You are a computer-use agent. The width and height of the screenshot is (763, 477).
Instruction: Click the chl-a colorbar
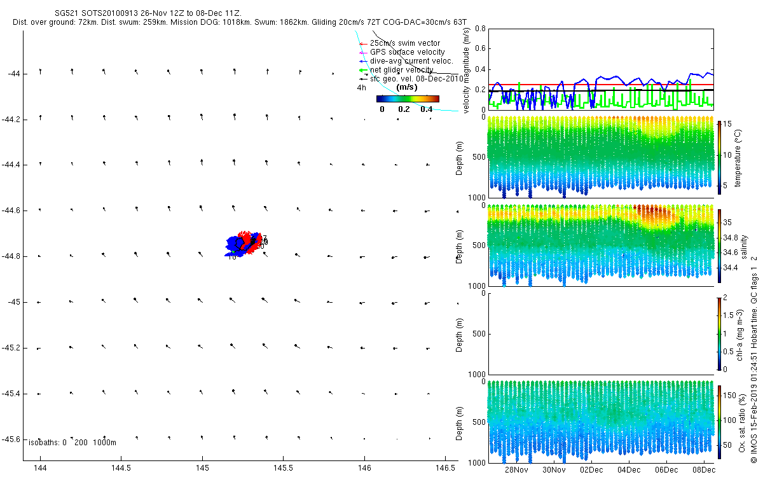coord(720,333)
